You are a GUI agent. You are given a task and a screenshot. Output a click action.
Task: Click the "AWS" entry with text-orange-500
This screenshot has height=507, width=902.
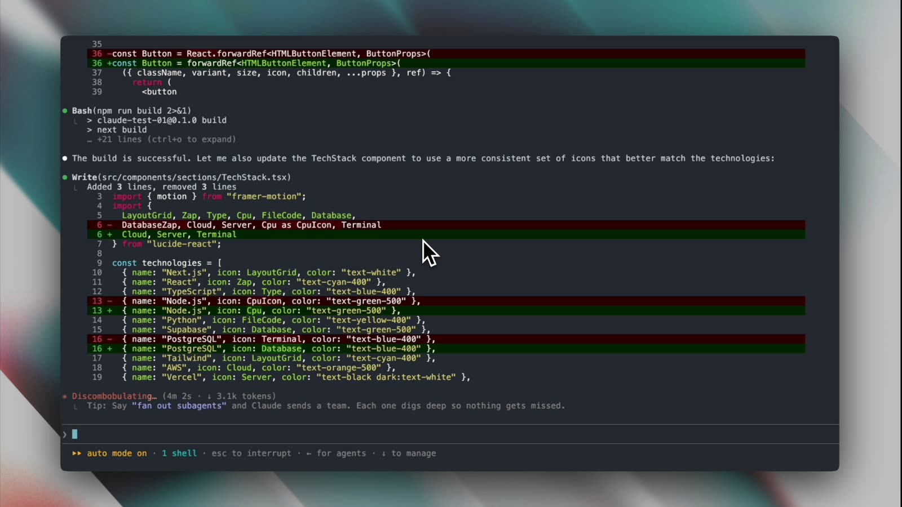259,368
